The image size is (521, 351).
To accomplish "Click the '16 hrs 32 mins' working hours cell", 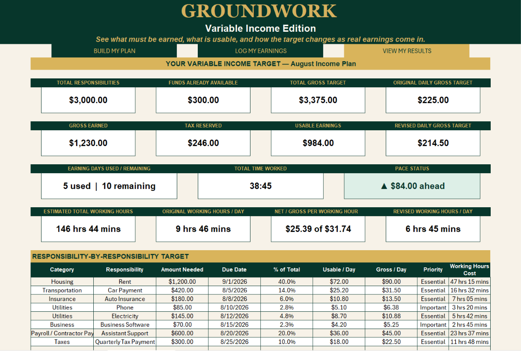I will tap(470, 290).
